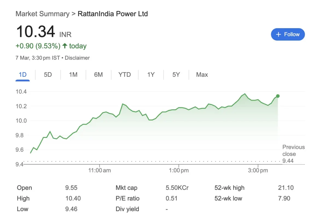Open the 5Y chart range

coord(175,75)
